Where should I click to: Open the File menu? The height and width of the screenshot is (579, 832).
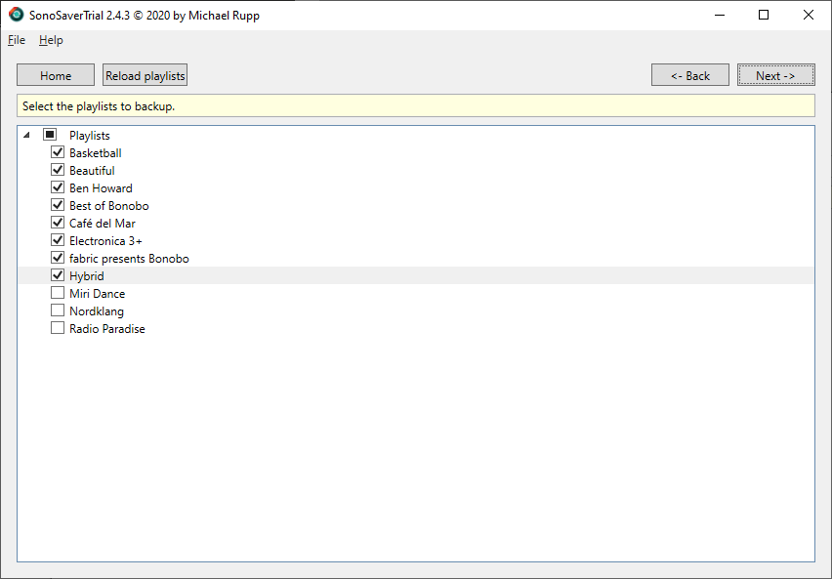16,40
